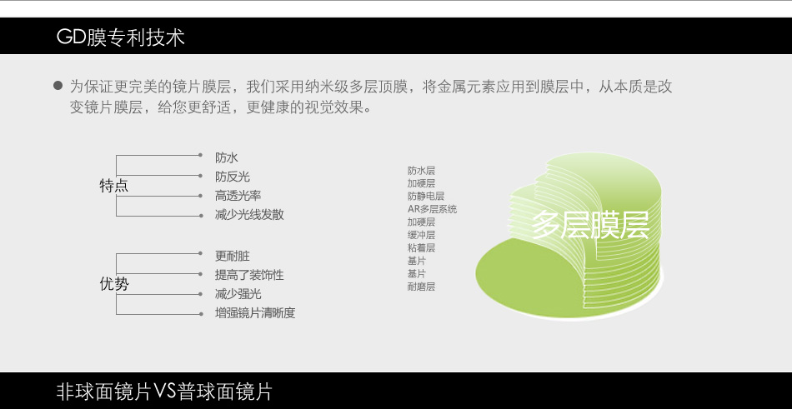792x409 pixels.
Task: Click the 防反光 feature text
Action: point(232,177)
